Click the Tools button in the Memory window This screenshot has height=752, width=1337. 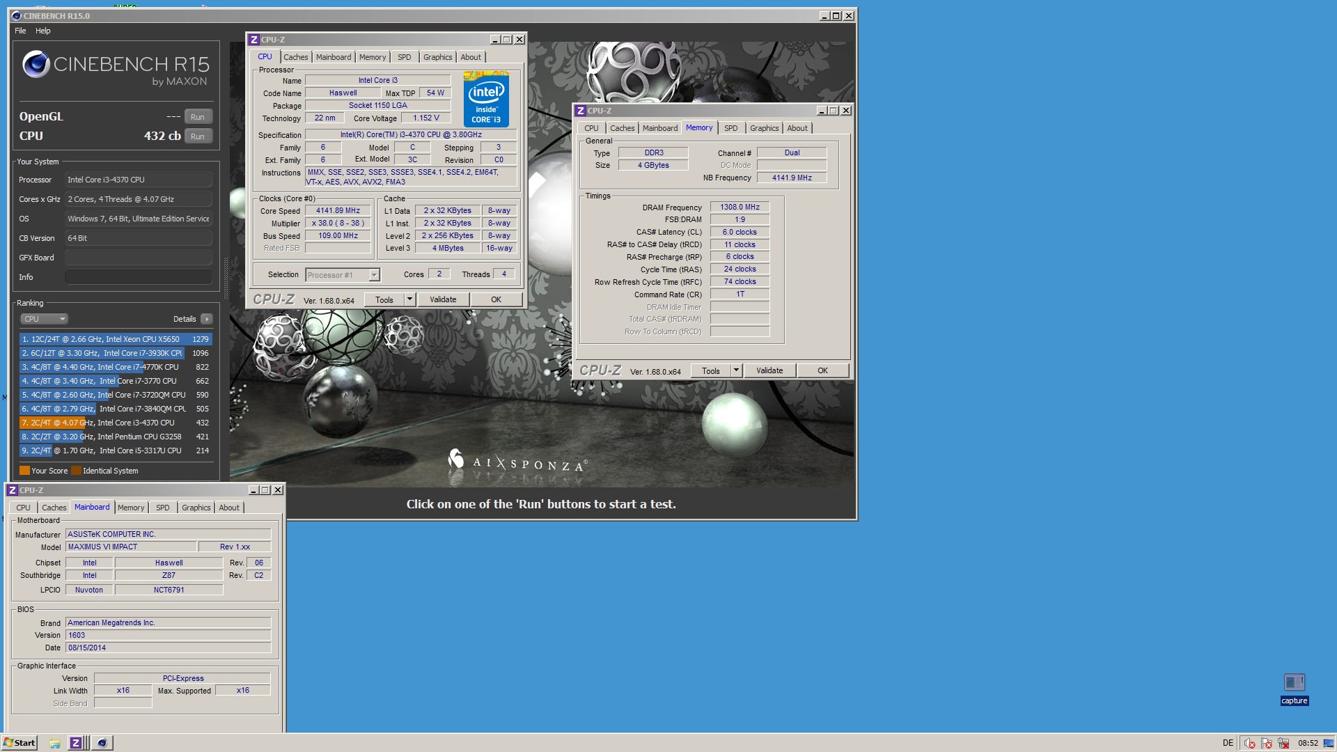click(711, 370)
